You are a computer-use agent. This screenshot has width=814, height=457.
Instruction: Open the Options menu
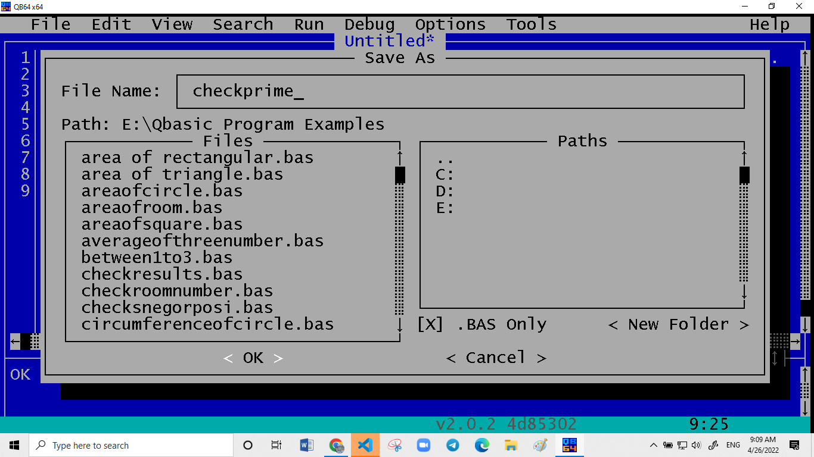450,24
